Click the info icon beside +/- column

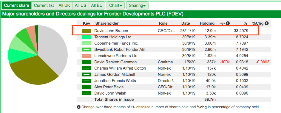coord(228,23)
